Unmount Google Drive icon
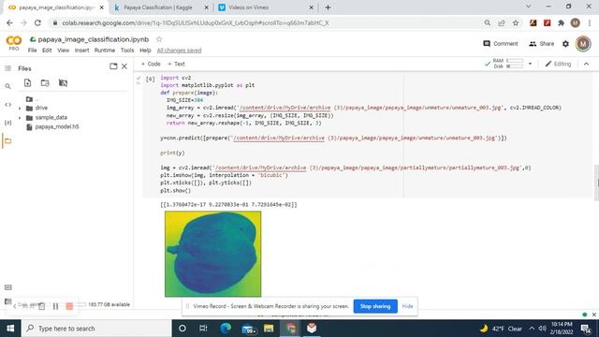This screenshot has height=337, width=599. pos(63,83)
